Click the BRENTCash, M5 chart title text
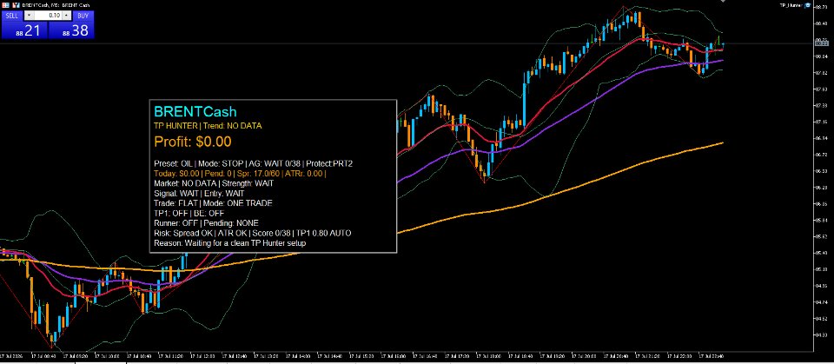This screenshot has width=834, height=364. (x=56, y=4)
